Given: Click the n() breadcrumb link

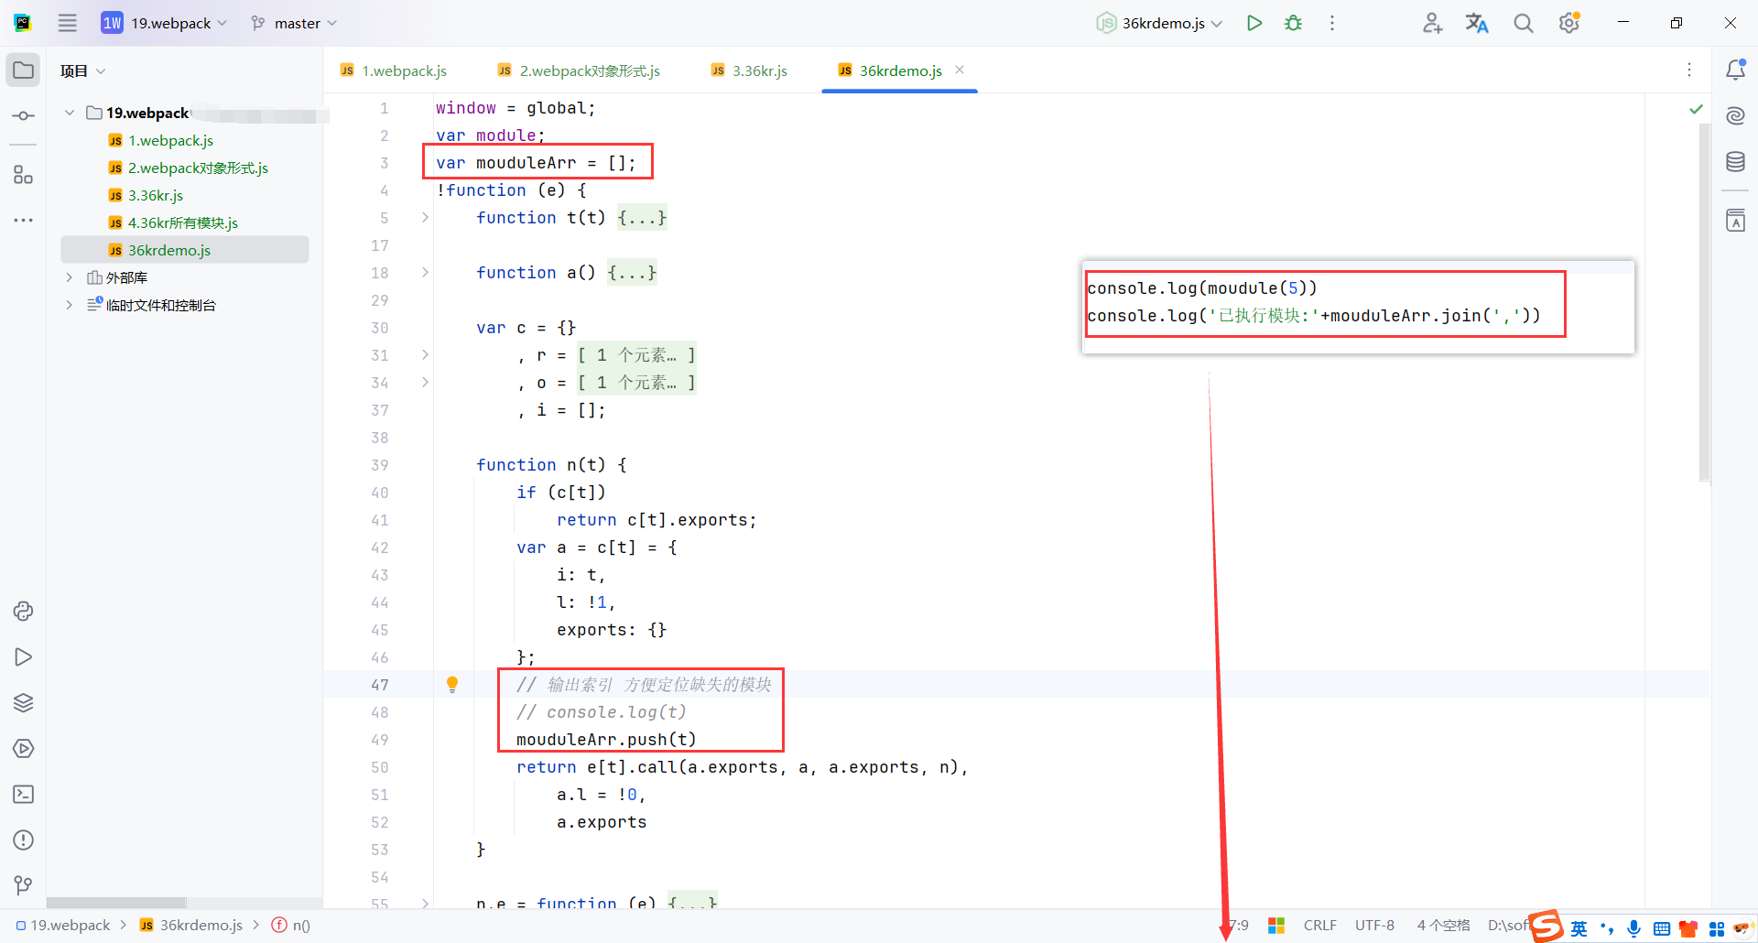Looking at the screenshot, I should pyautogui.click(x=299, y=925).
